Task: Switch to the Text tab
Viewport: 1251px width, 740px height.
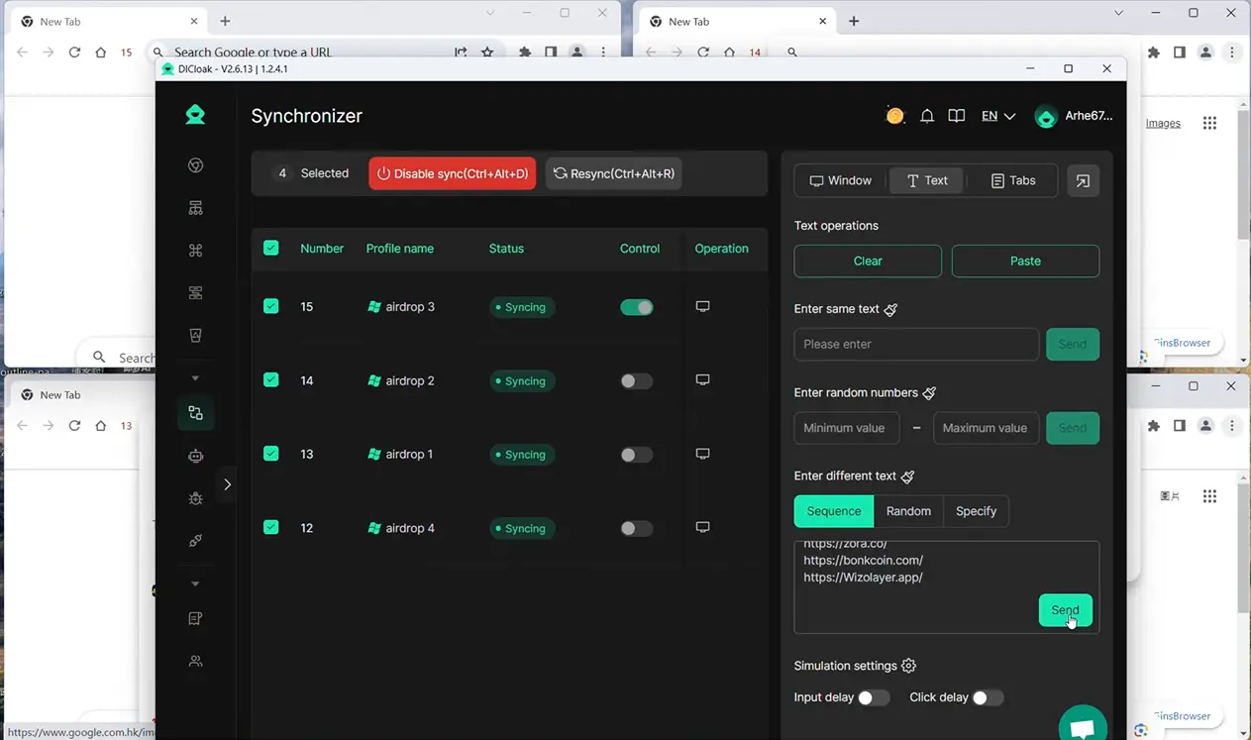Action: click(927, 180)
